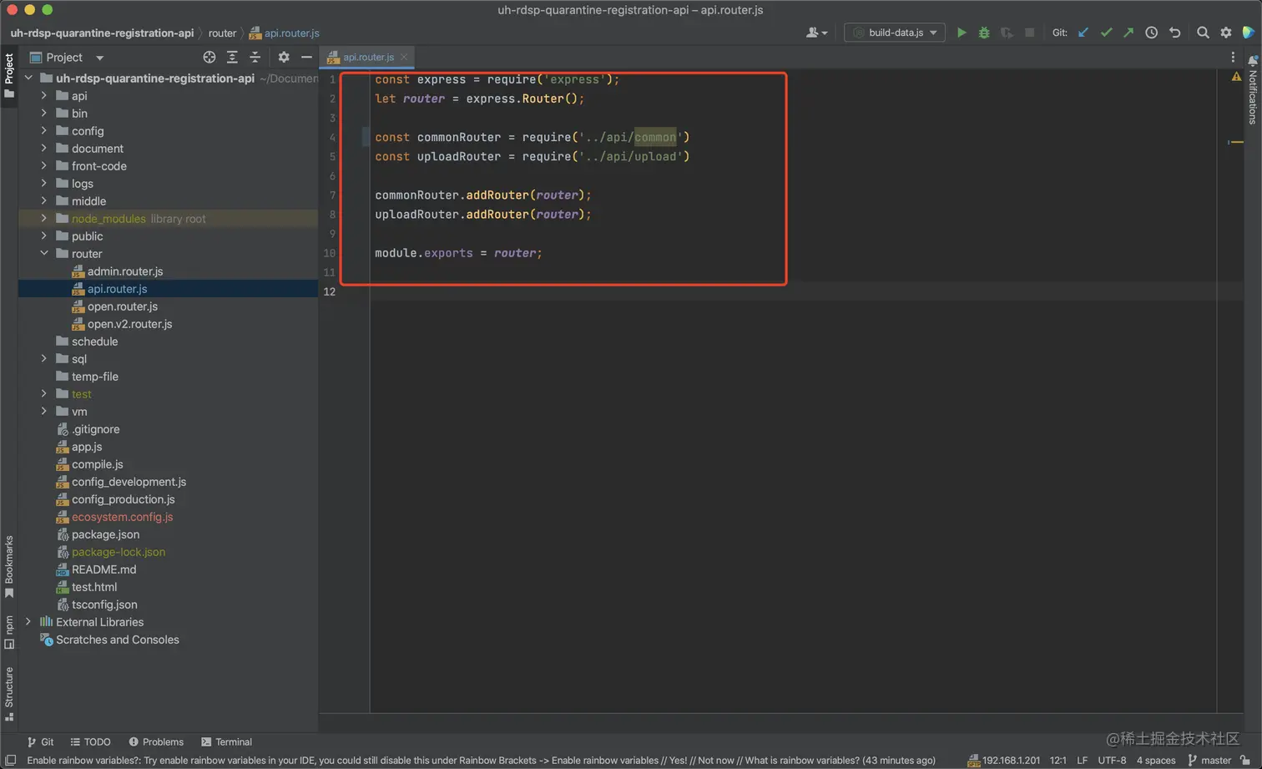Run the build-data.js configuration

962,33
